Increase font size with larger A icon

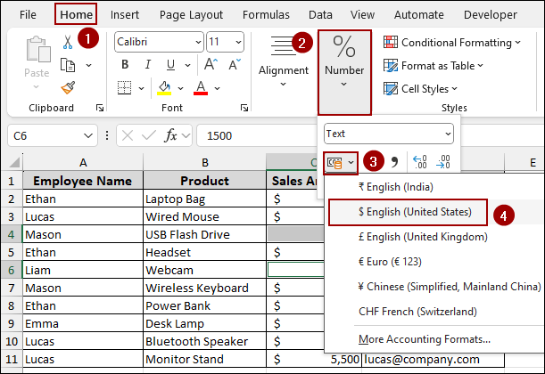click(x=211, y=64)
